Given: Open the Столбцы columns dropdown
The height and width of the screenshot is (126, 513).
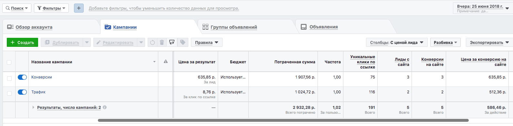Looking at the screenshot, I should (x=397, y=42).
